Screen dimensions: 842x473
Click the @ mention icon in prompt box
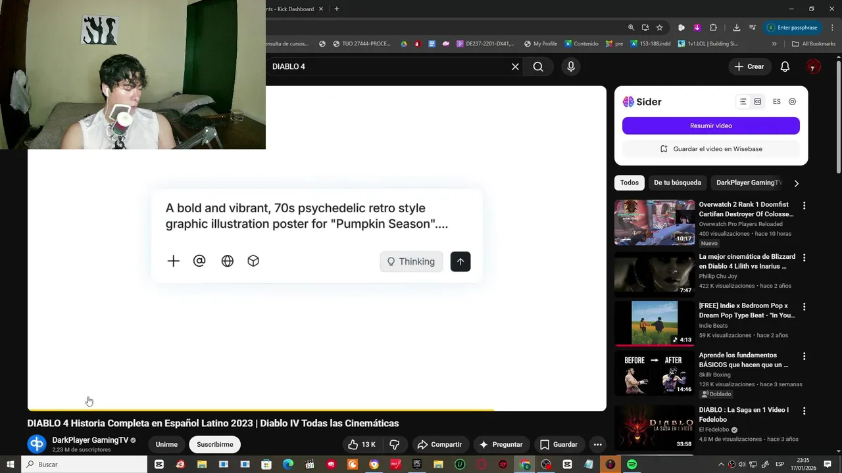(x=199, y=261)
